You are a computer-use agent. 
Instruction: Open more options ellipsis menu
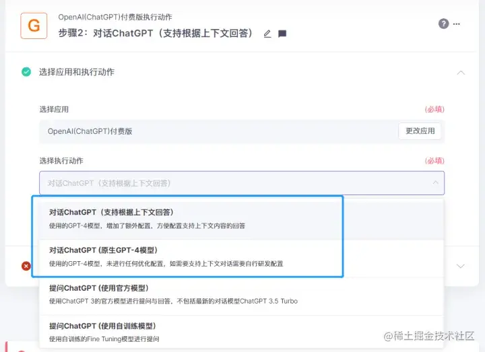pyautogui.click(x=457, y=24)
